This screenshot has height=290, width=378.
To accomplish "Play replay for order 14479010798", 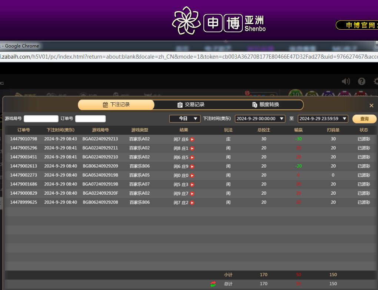I will [192, 139].
